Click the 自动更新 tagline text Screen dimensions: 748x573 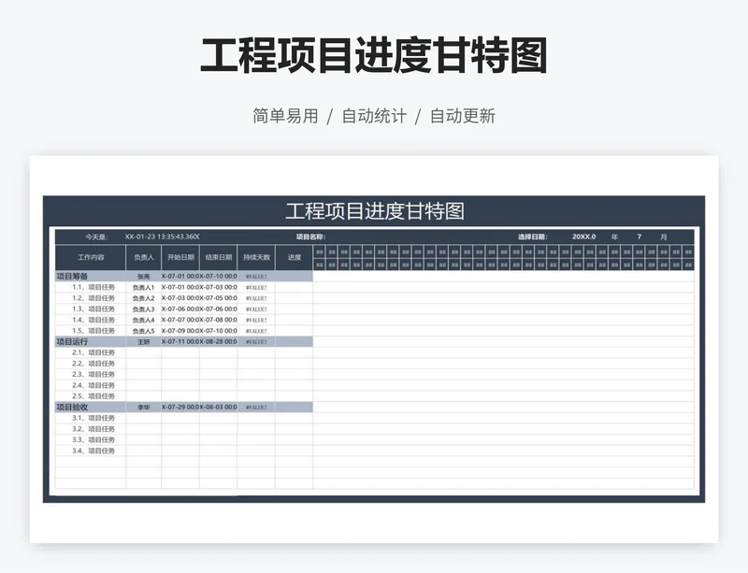pos(462,116)
